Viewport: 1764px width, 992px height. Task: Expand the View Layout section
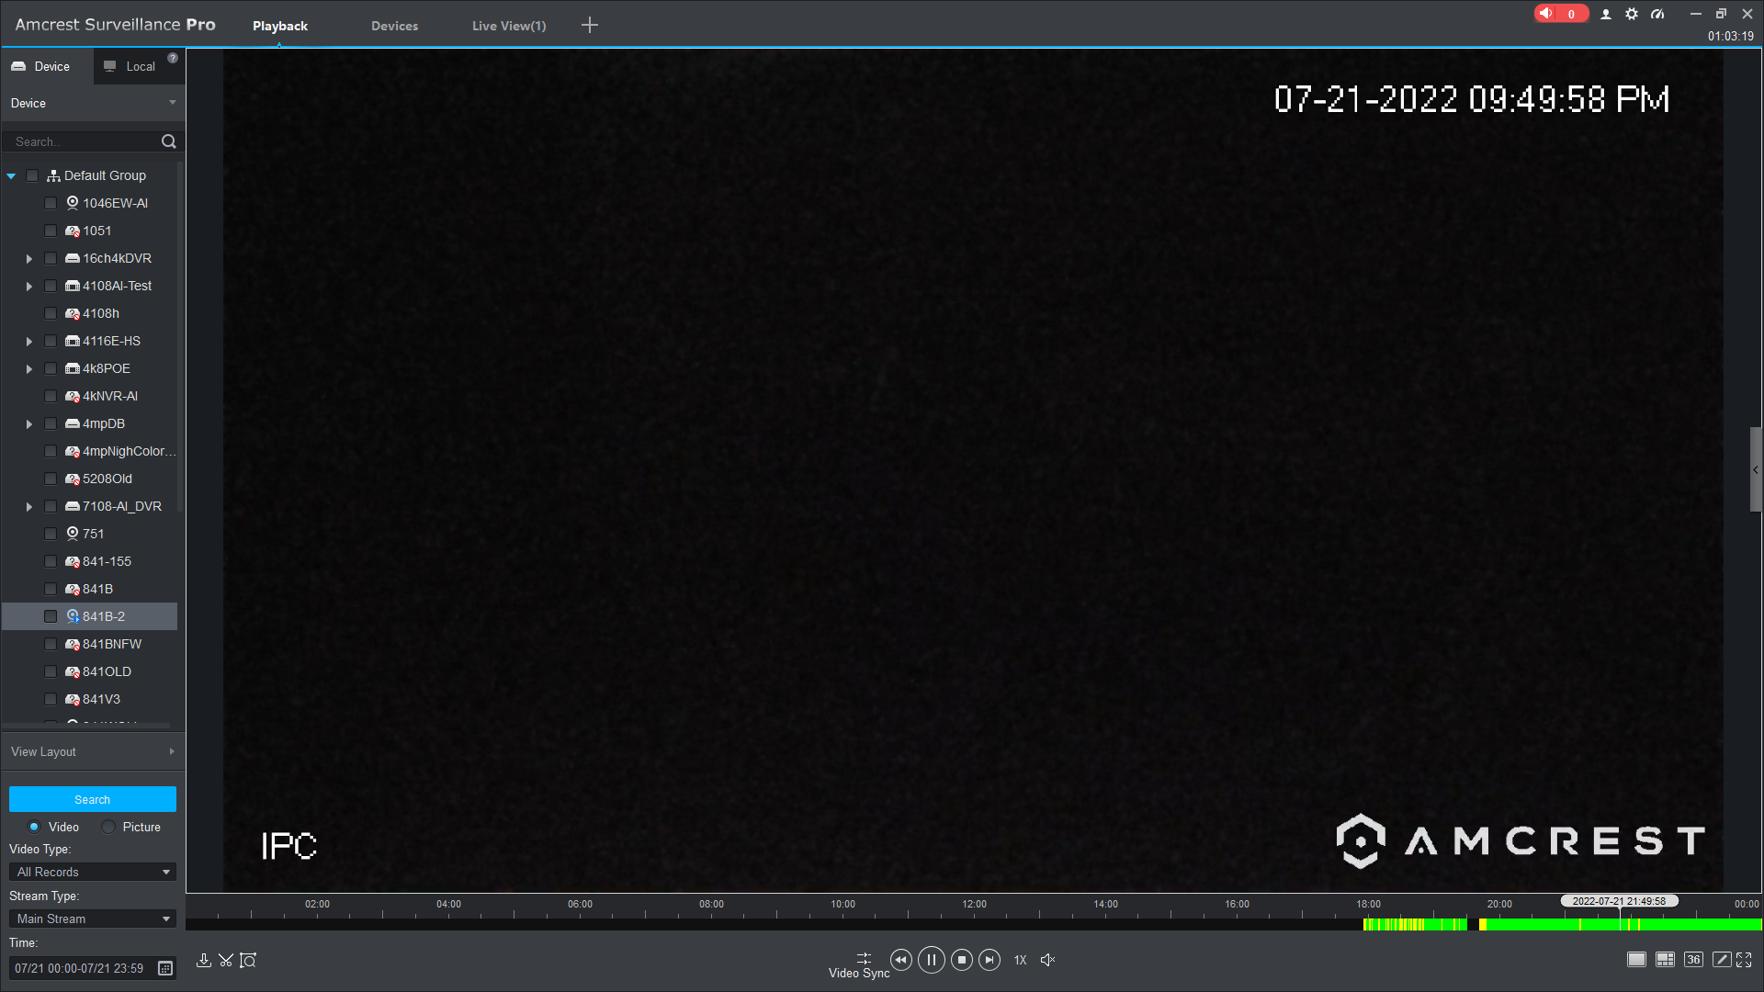[93, 751]
